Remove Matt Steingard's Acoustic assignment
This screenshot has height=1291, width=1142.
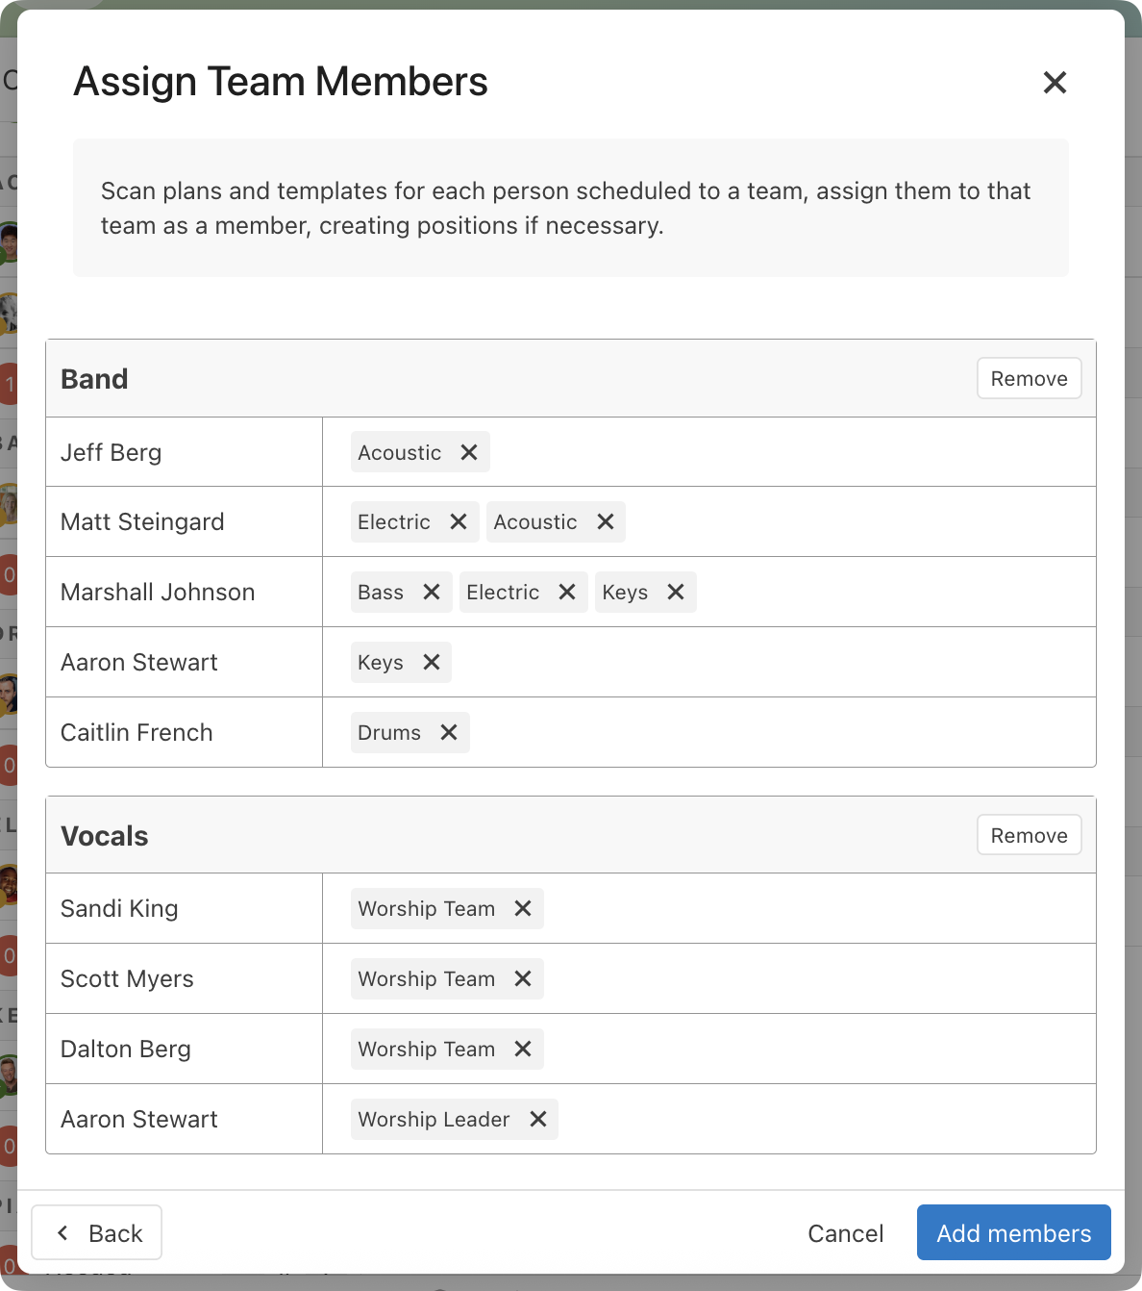[605, 521]
